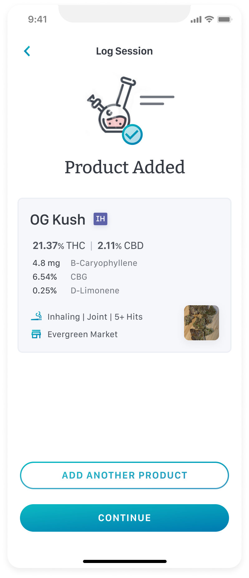
Task: Click the Evergreen Market store label
Action: coord(83,334)
